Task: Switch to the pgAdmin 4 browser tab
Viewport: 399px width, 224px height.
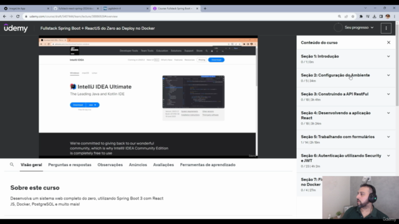Action: pos(125,8)
